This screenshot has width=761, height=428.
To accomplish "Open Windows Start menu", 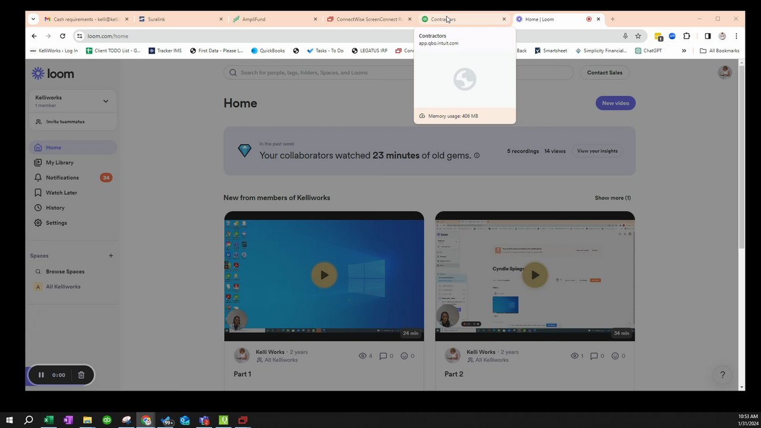I will (x=9, y=420).
